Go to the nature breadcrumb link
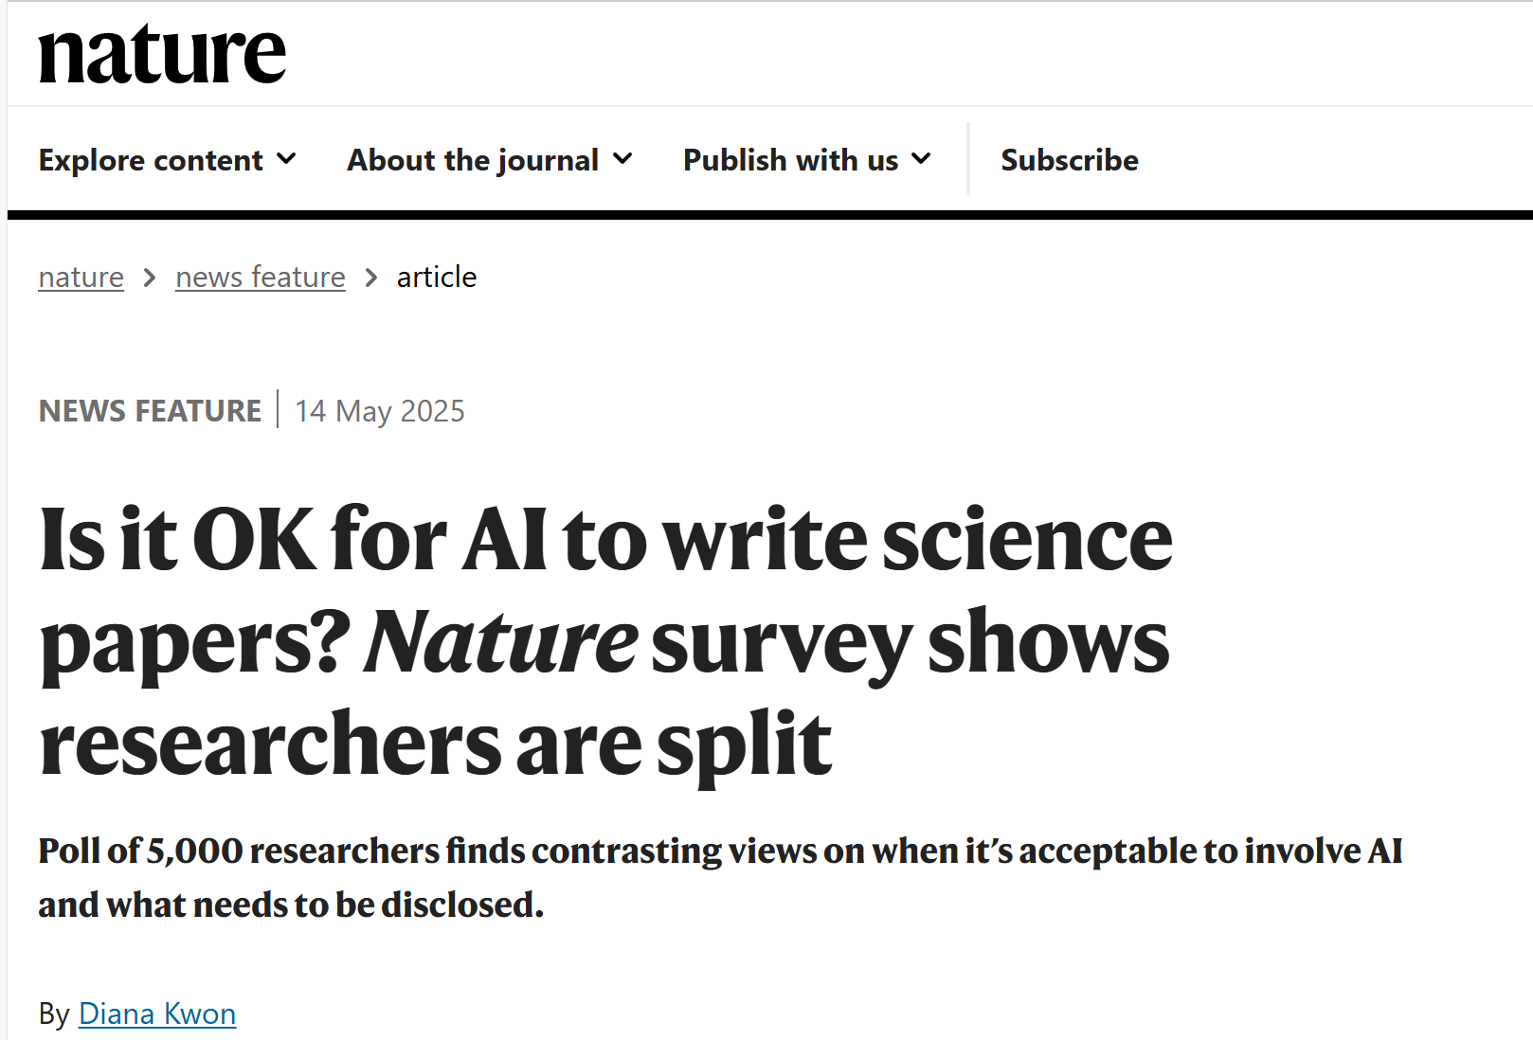 [x=81, y=278]
